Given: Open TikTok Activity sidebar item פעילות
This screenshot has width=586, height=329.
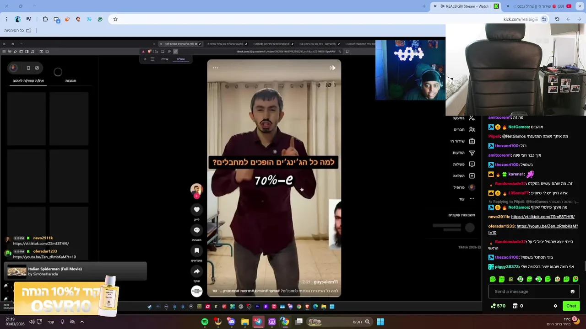Looking at the screenshot, I should pos(463,164).
